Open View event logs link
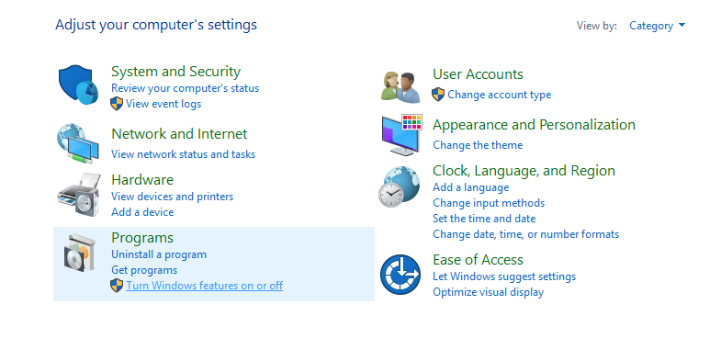 [x=163, y=104]
